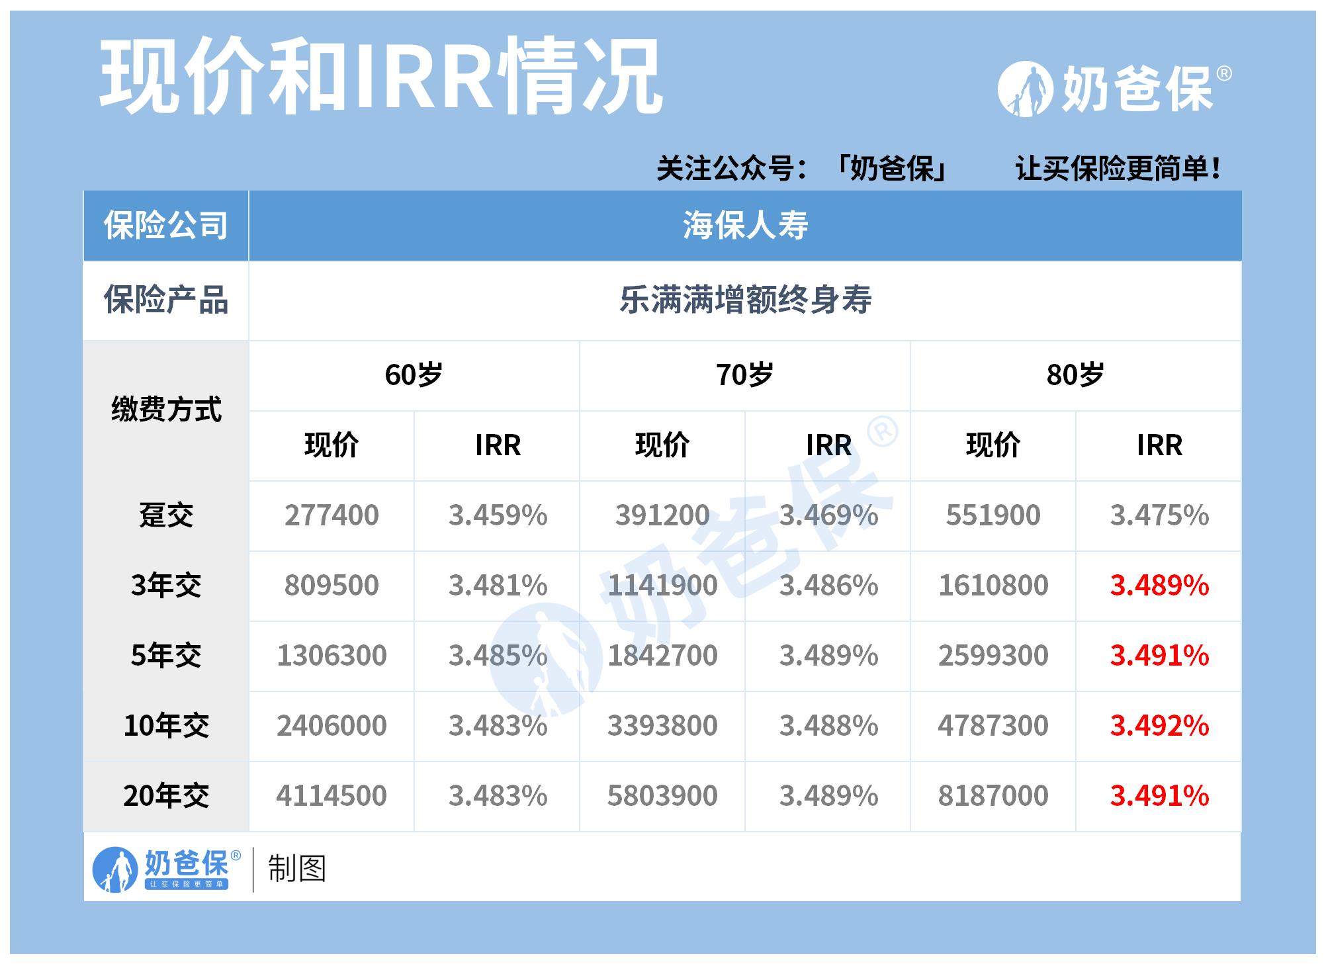
Task: Click the IRR value 3.488%
Action: (x=828, y=726)
